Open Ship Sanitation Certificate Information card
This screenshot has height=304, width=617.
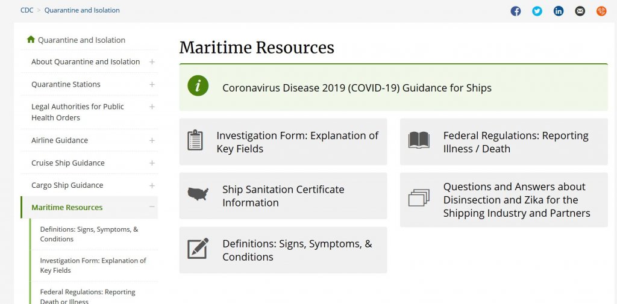[283, 196]
